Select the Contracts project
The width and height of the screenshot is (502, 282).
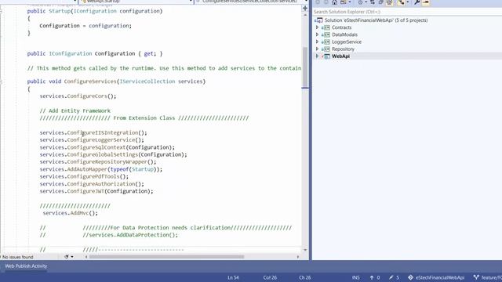(x=341, y=27)
